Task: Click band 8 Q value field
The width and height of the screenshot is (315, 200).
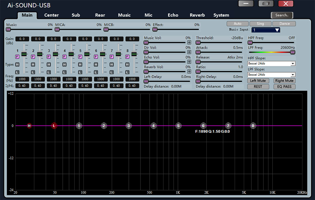Action: pos(132,86)
